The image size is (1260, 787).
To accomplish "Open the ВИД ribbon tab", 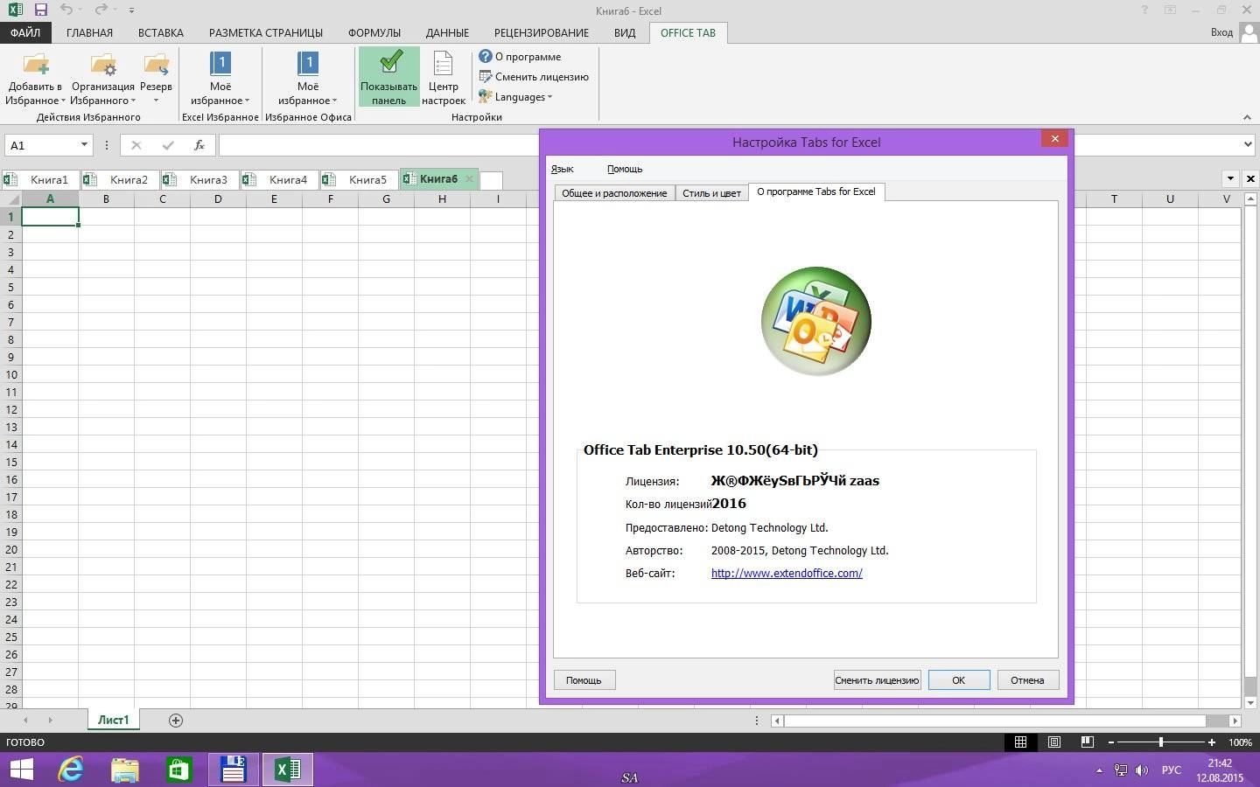I will point(625,32).
